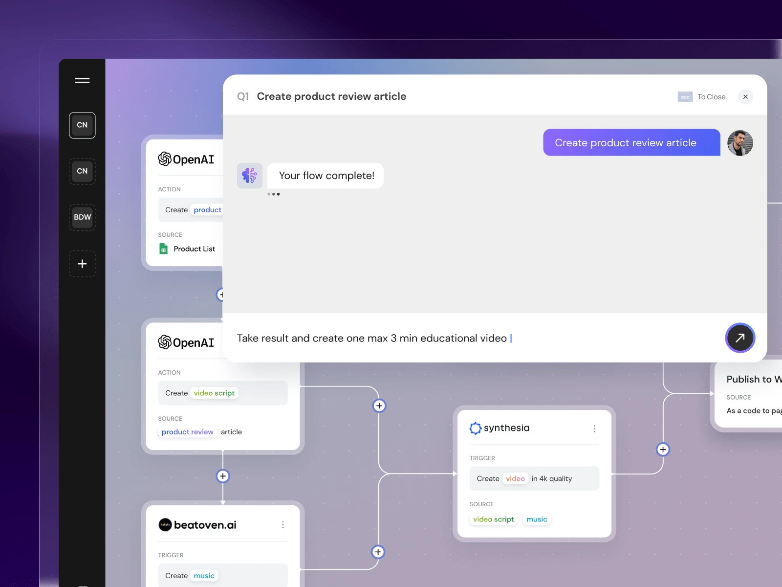Open the beatoven.ai card options menu
Image resolution: width=782 pixels, height=587 pixels.
click(283, 525)
